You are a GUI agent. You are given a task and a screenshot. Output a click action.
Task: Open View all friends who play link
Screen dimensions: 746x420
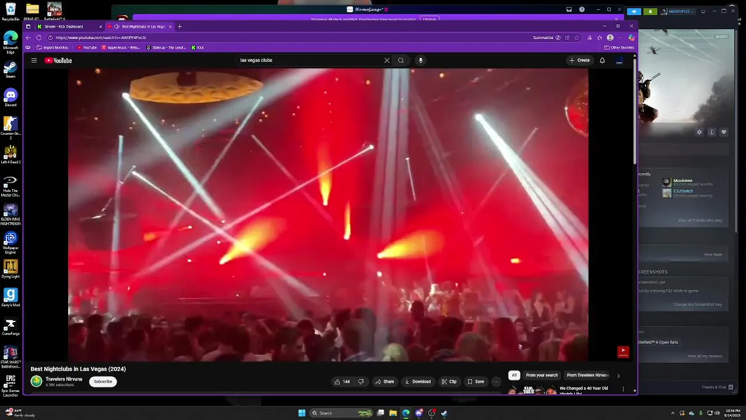[700, 220]
